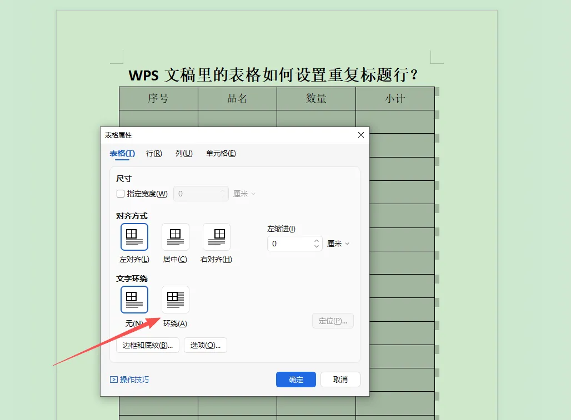
Task: Decrease the 左缩进 value with down arrow
Action: [317, 246]
